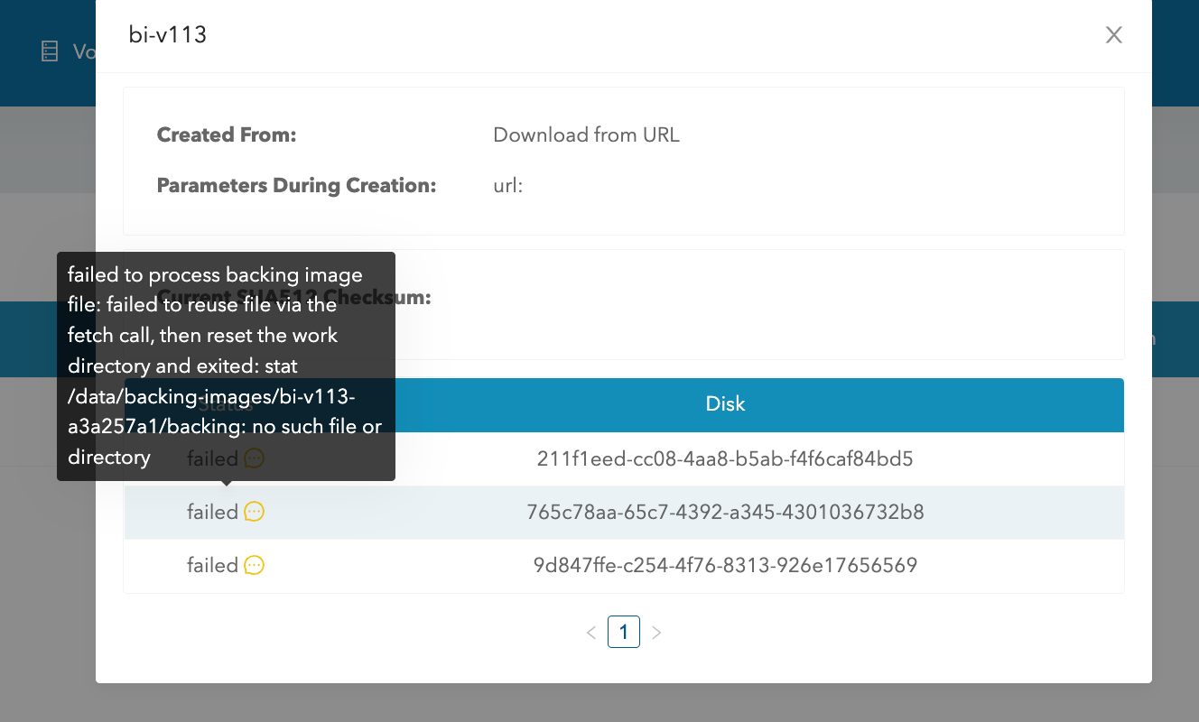Click the Created From label

pyautogui.click(x=226, y=134)
